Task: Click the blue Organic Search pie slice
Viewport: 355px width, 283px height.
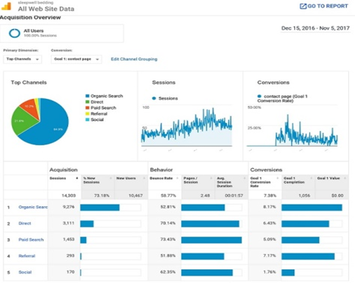Action: pyautogui.click(x=52, y=127)
